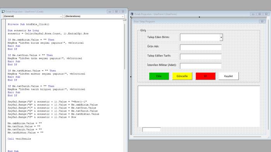Screen dimensions: 271x152
Task: Select the Kaydet button
Action: coord(229,76)
